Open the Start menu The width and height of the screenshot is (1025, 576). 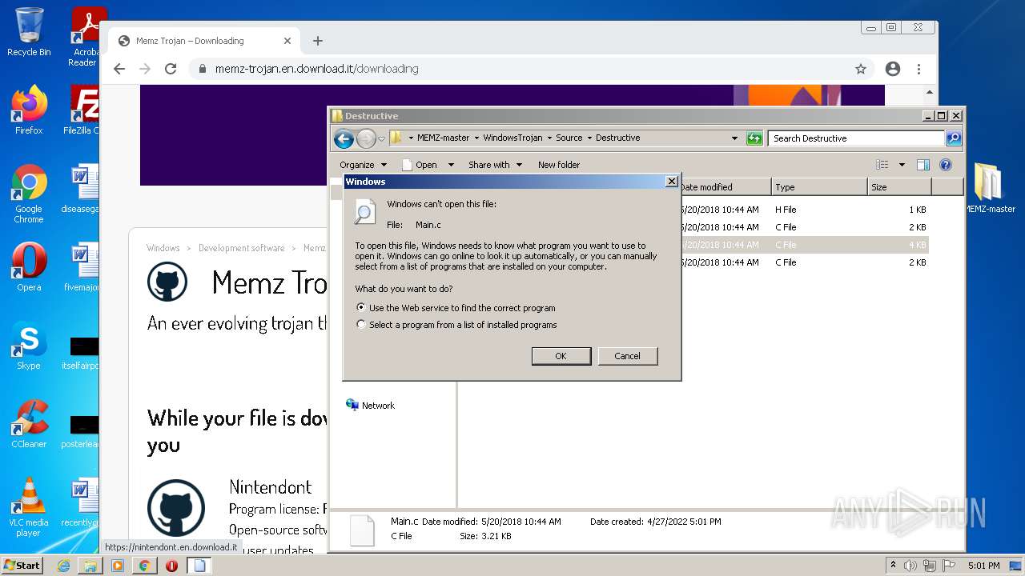22,566
